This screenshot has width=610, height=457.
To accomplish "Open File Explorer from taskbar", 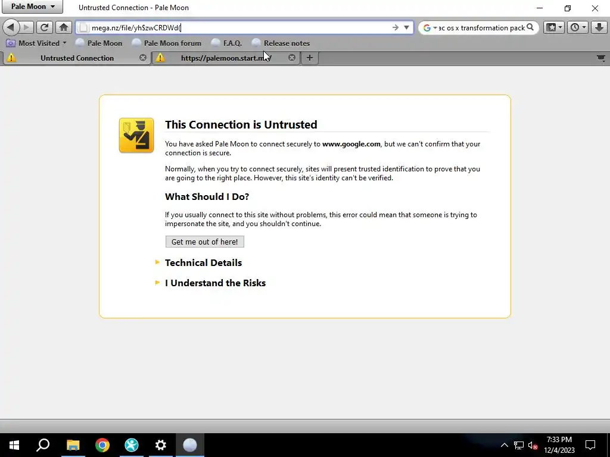I will pyautogui.click(x=73, y=445).
